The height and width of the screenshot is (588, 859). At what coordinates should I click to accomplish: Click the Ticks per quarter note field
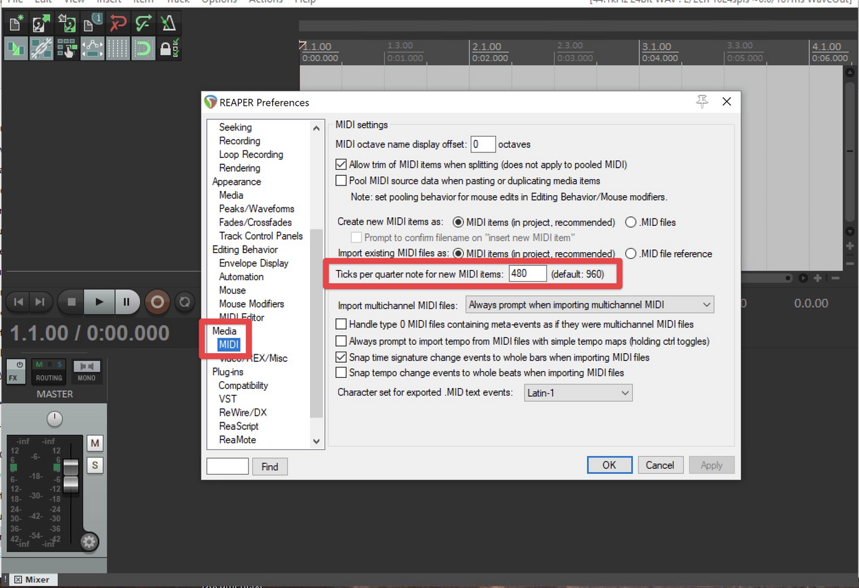click(x=527, y=274)
